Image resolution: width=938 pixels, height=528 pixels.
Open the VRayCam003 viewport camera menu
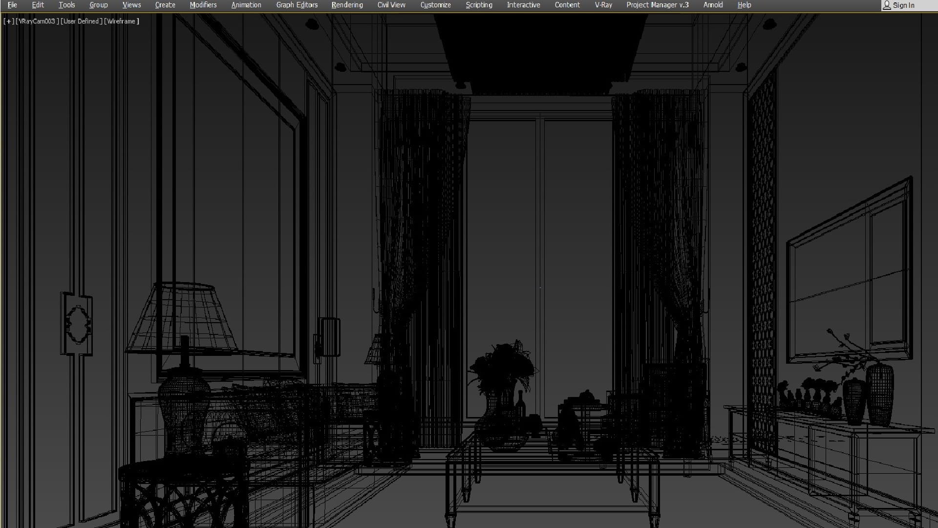pyautogui.click(x=37, y=22)
